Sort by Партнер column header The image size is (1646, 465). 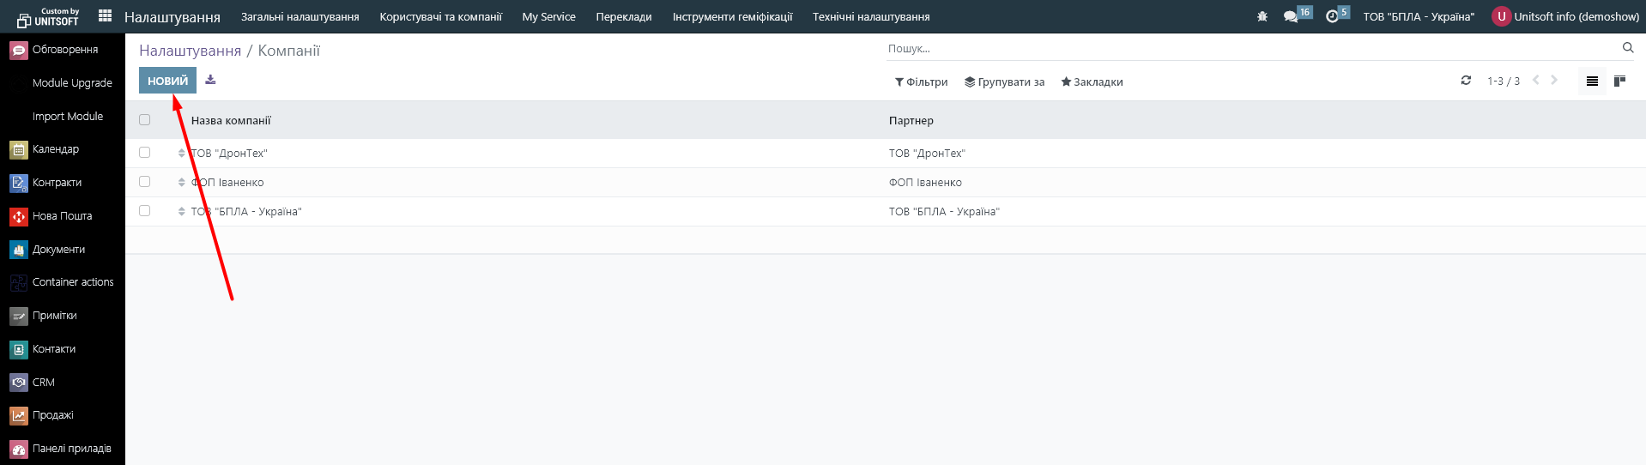pos(911,120)
